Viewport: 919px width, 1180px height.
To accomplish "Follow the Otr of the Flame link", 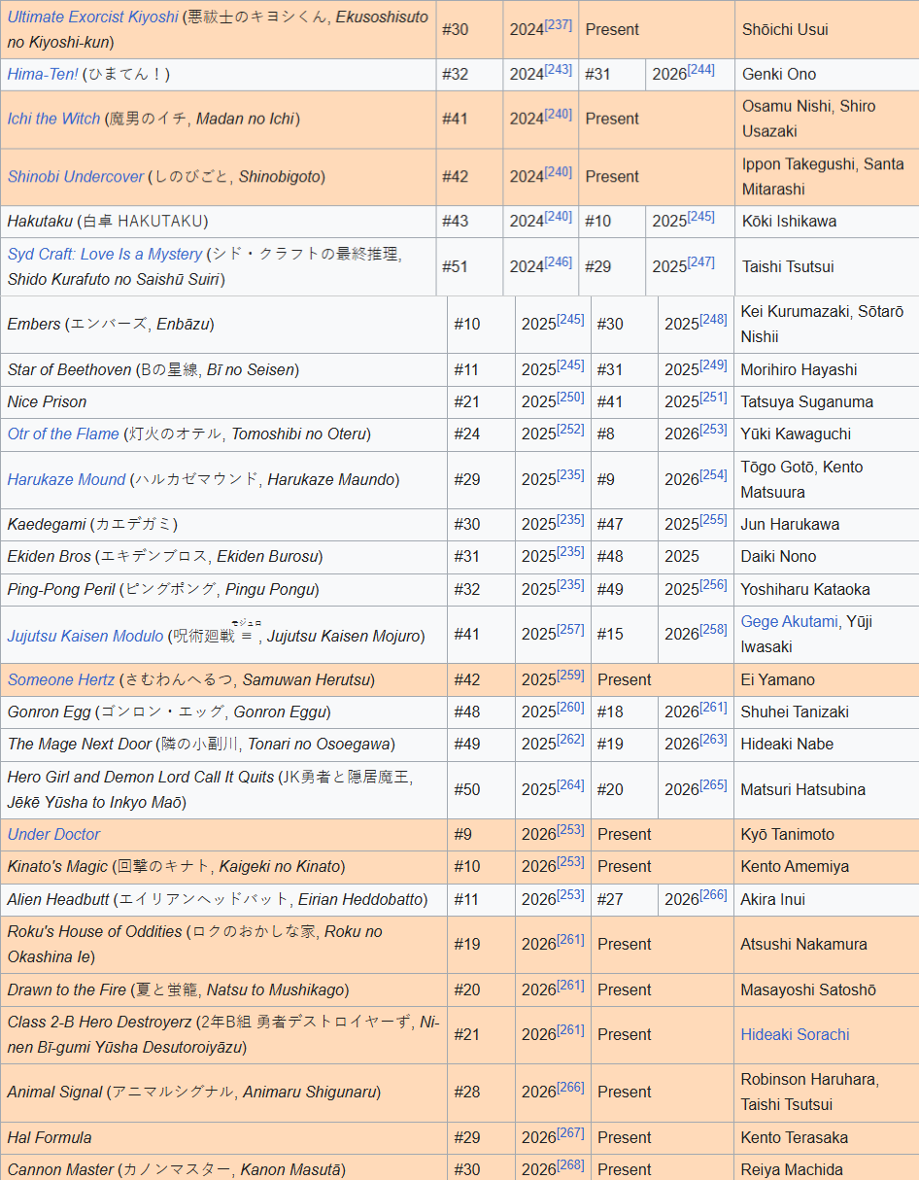I will tap(63, 434).
